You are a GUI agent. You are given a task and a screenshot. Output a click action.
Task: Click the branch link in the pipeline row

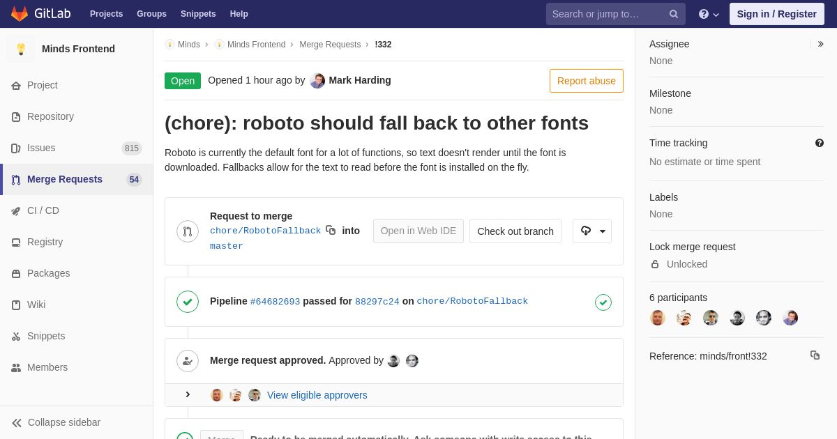pyautogui.click(x=472, y=301)
